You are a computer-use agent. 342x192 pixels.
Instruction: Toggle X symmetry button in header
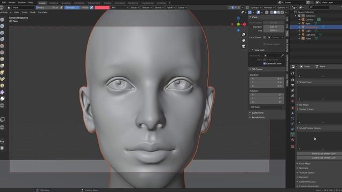233,7
